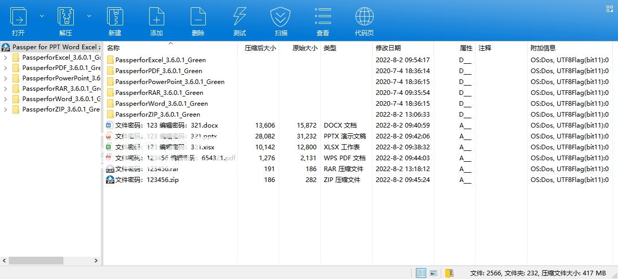Expand PassperforExcel_3.6.0.1 node in folder tree
The width and height of the screenshot is (618, 279).
(x=5, y=58)
